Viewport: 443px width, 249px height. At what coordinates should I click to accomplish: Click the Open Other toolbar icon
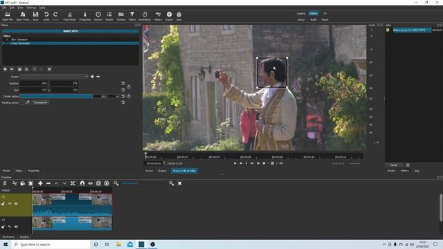coord(23,16)
